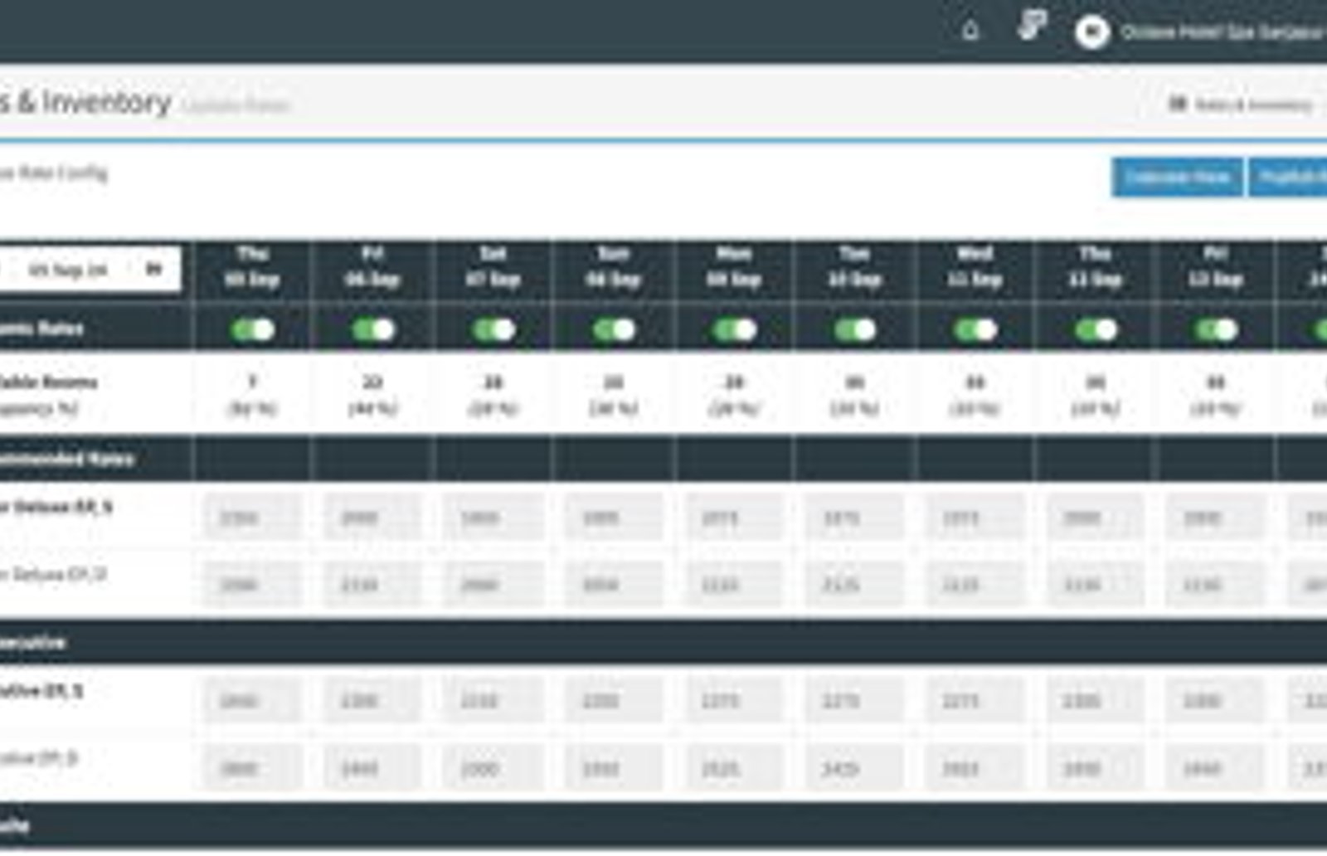Edit Executive EP, S rate for Wed 11 Sep
The width and height of the screenshot is (1327, 856).
pyautogui.click(x=975, y=701)
